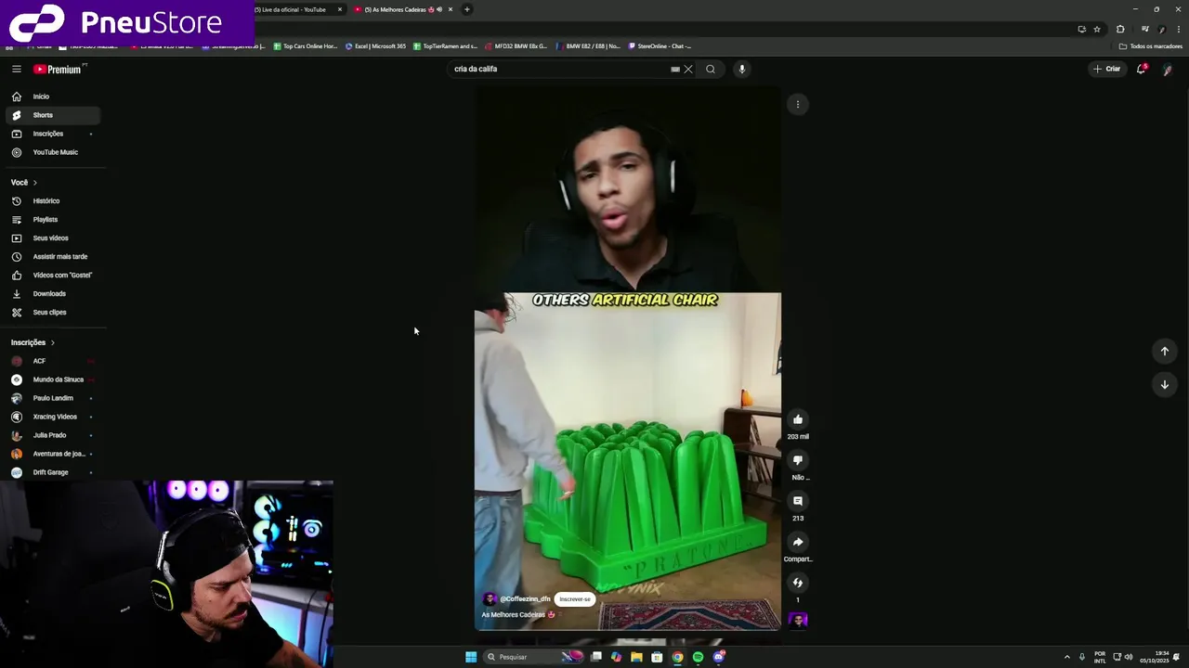Clear the search query with the X

click(688, 69)
